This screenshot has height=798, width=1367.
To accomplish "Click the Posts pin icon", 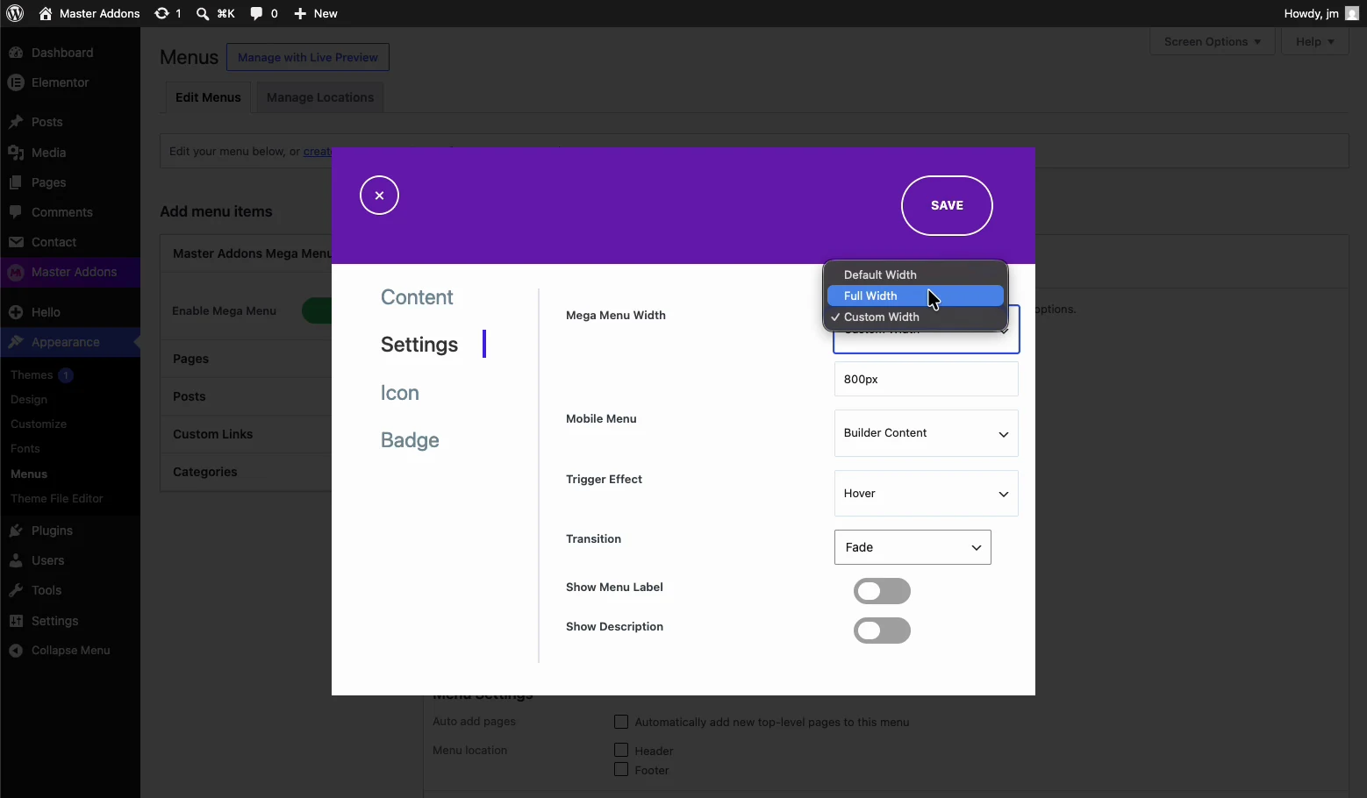I will coord(16,122).
